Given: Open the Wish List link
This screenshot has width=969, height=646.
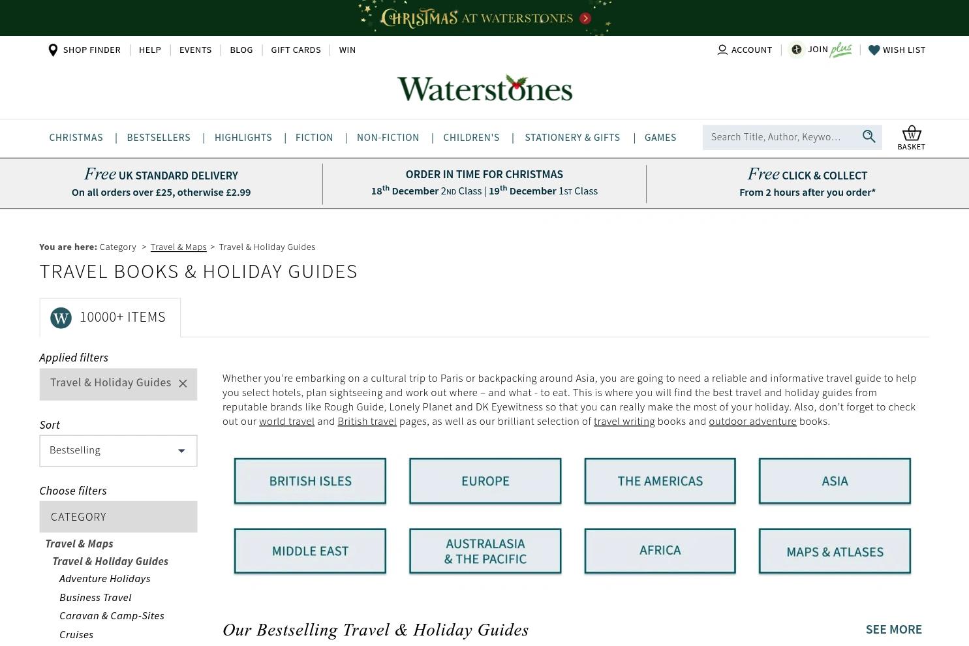Looking at the screenshot, I should coord(904,50).
